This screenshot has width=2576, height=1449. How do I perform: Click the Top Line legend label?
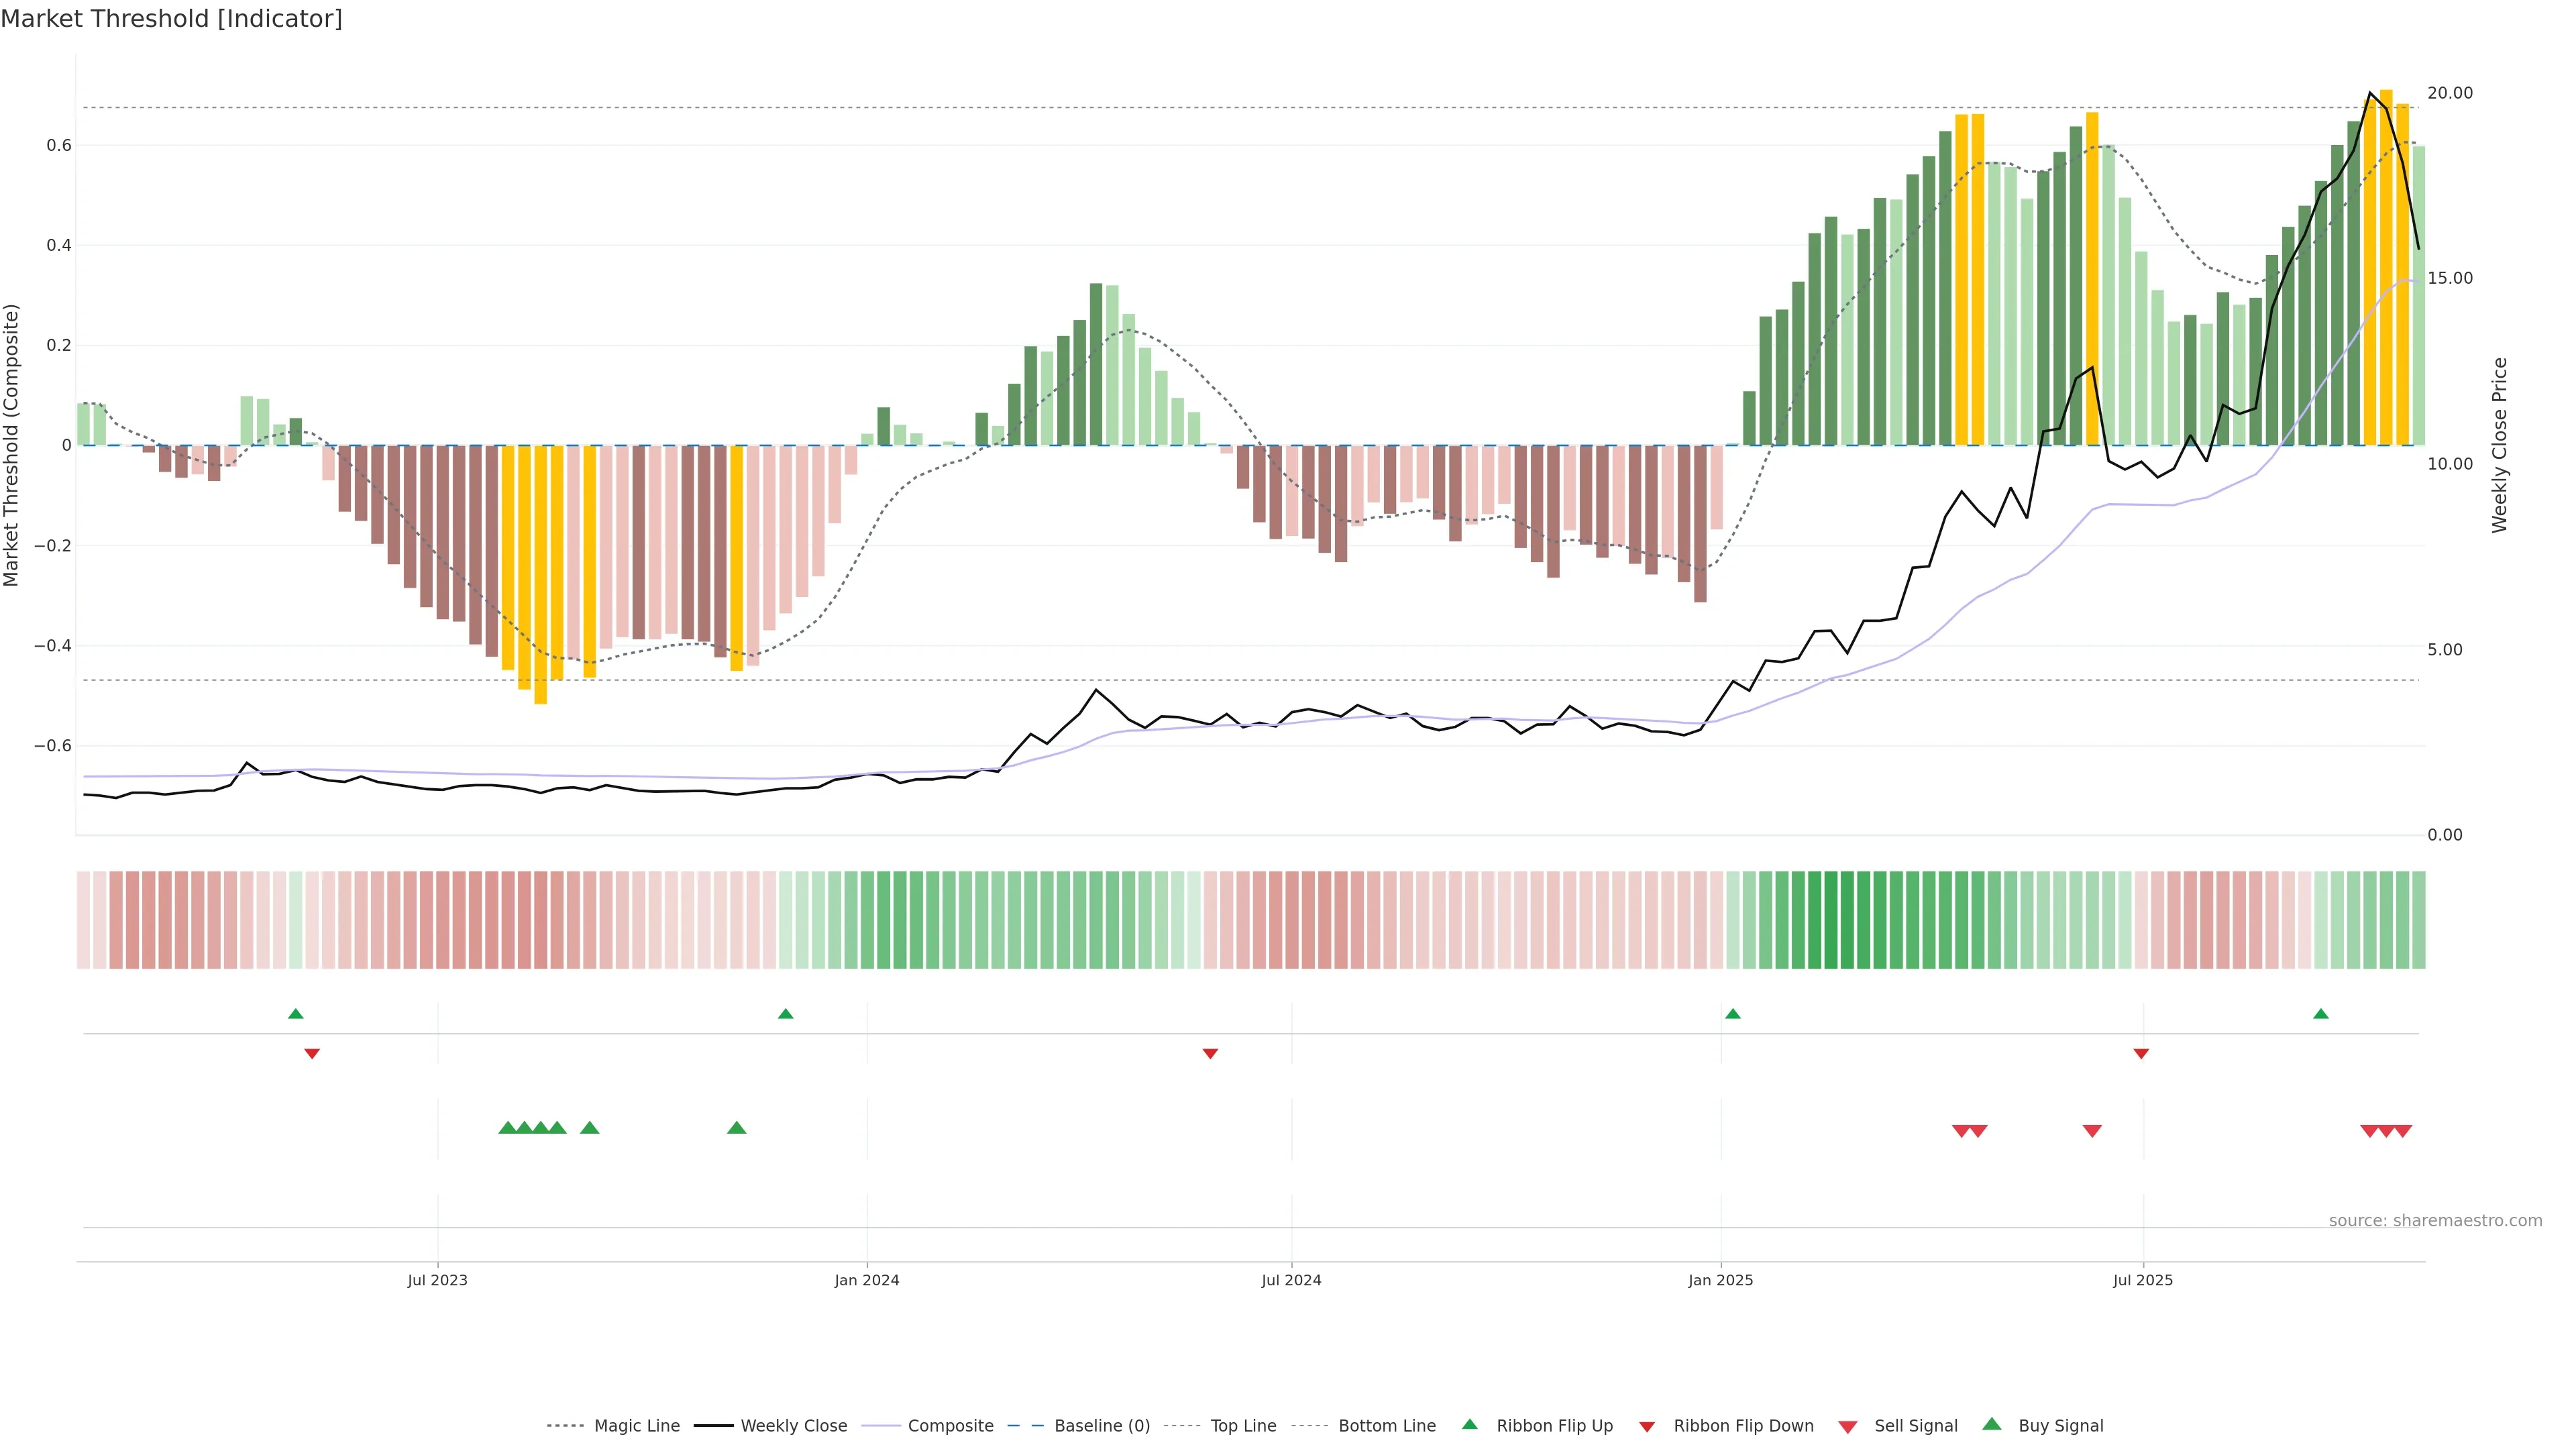coord(1243,1426)
